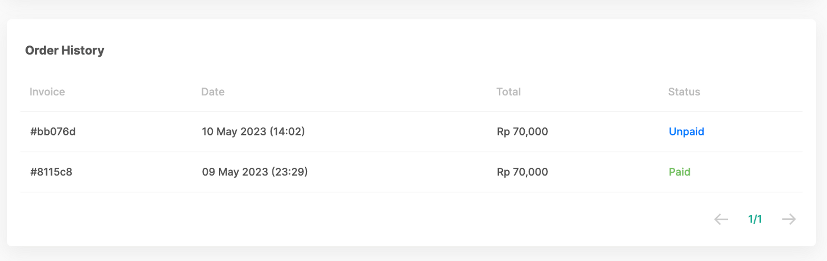Select the 10 May 2023 date cell
This screenshot has width=827, height=261.
(234, 131)
